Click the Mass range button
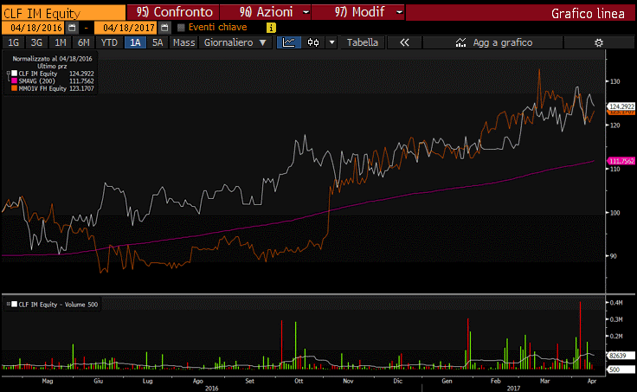Image resolution: width=637 pixels, height=392 pixels. [183, 42]
